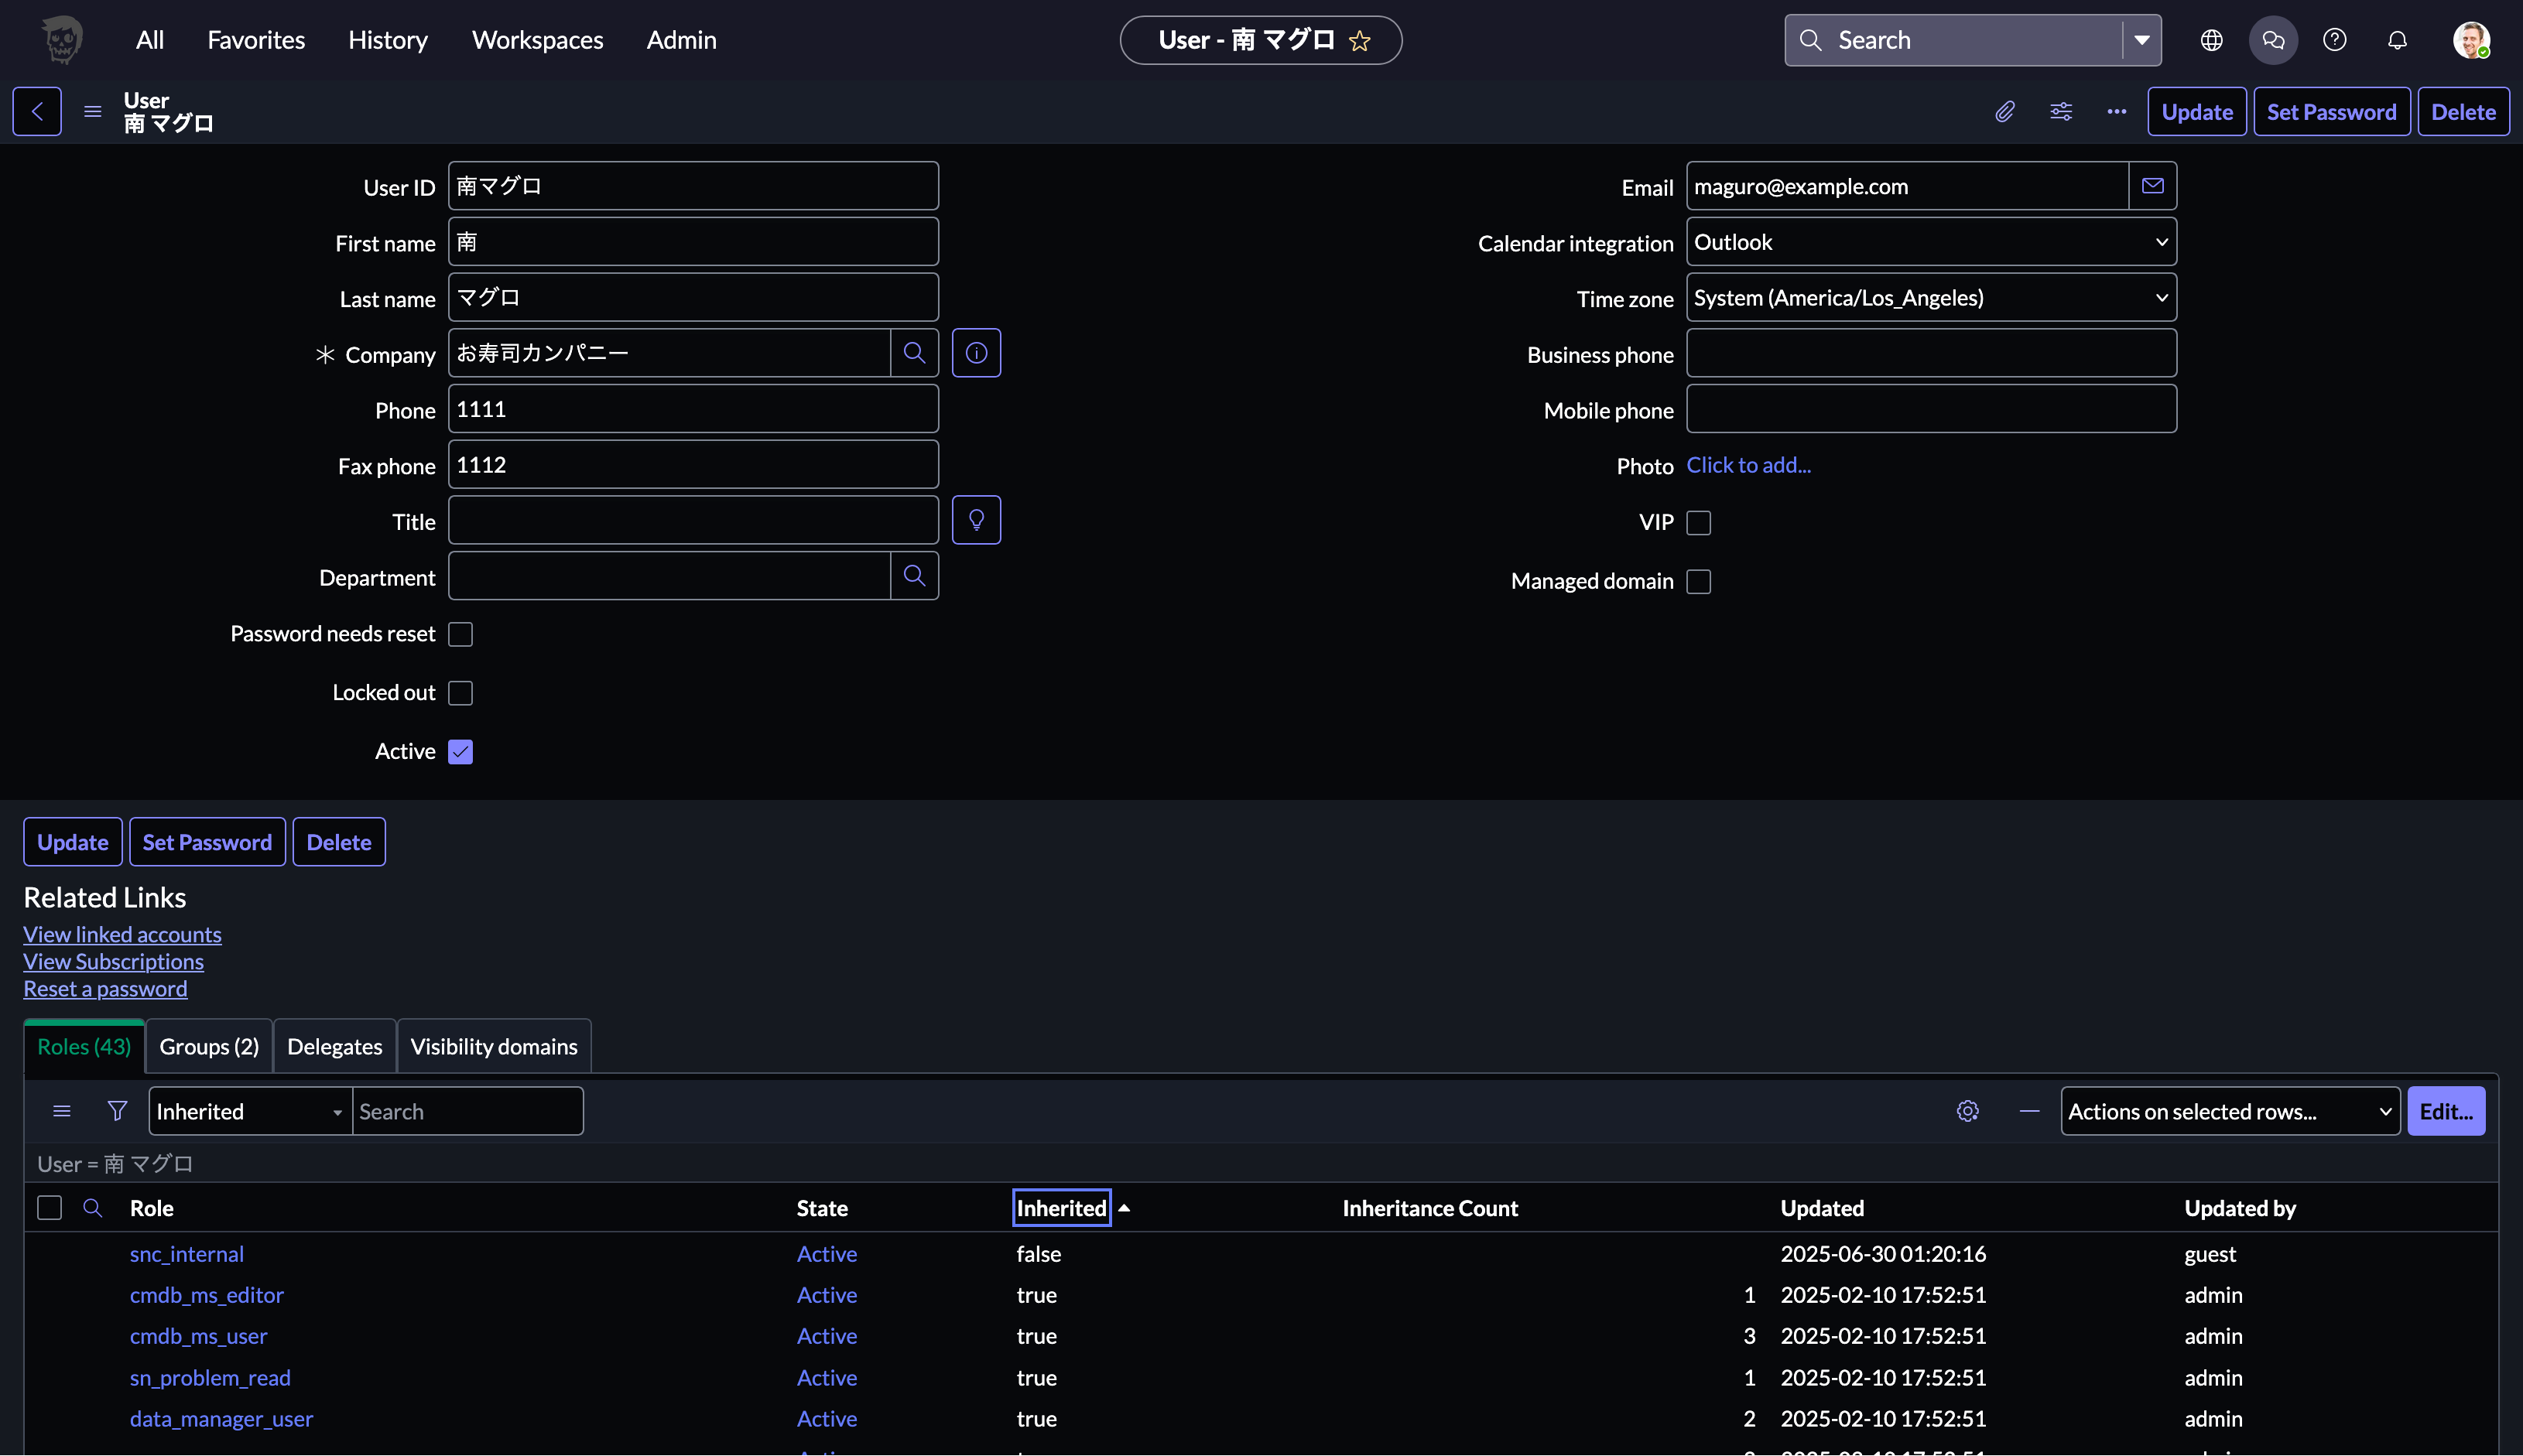Screen dimensions: 2523x1456
Task: Toggle the VIP checkbox
Action: pos(1698,523)
